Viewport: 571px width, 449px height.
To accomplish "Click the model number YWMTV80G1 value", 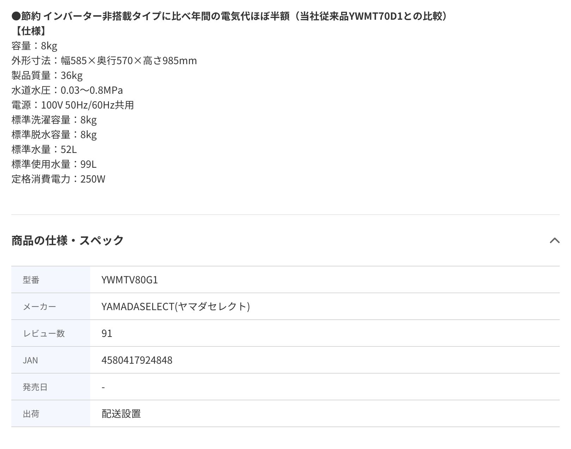I will [x=129, y=280].
